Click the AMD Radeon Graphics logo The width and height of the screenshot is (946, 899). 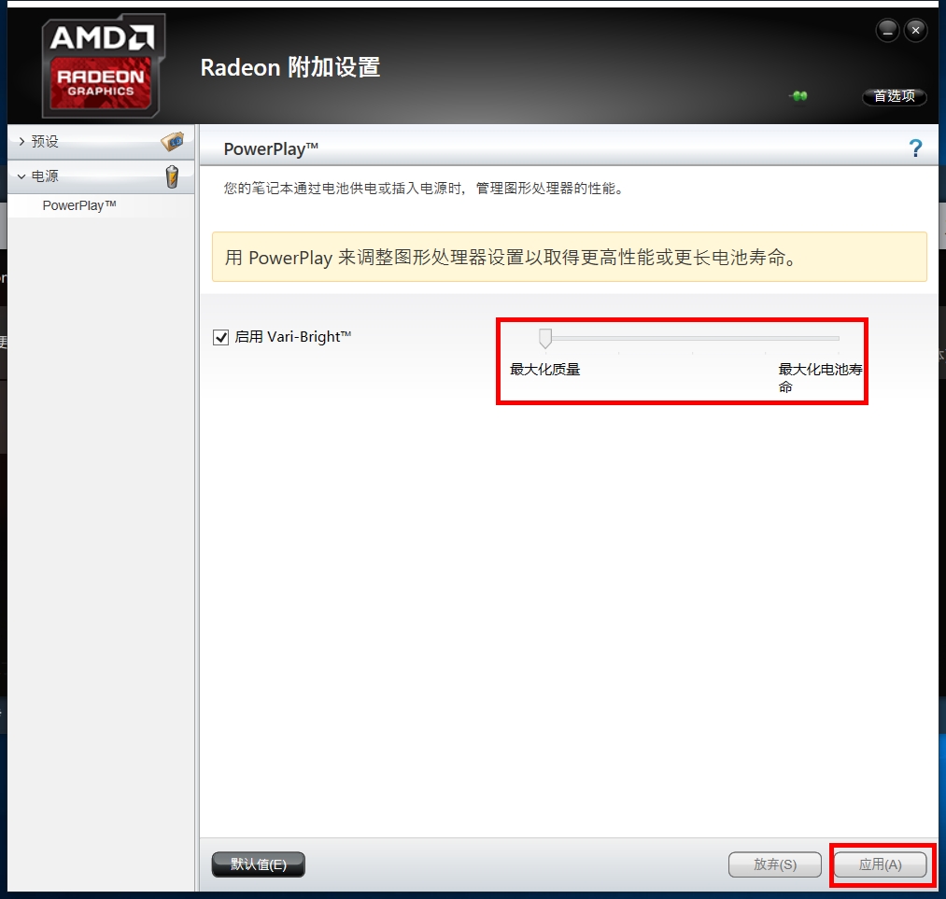pos(103,63)
